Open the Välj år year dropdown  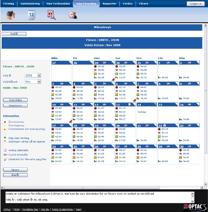(x=33, y=75)
